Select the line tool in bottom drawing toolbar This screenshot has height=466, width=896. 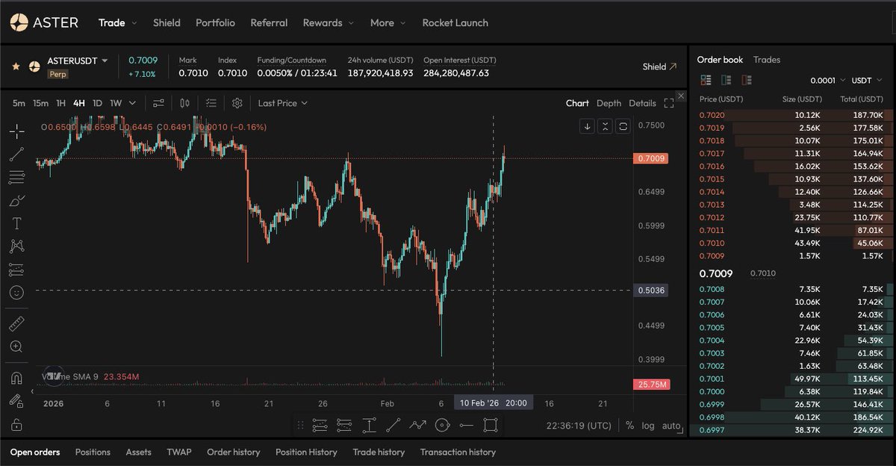393,425
